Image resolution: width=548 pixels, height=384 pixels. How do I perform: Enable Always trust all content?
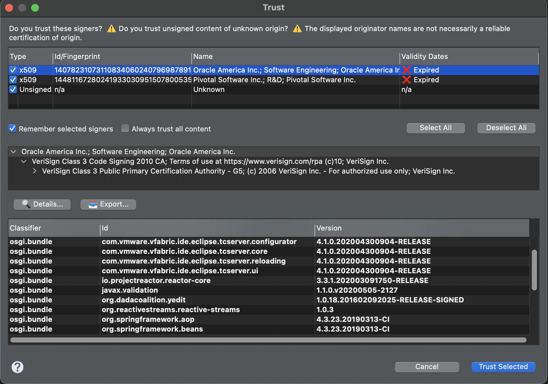pyautogui.click(x=125, y=129)
